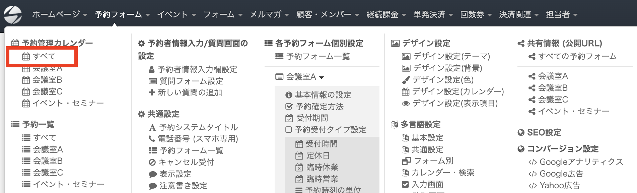
Task: Select デザイン設定(色) brush icon item
Action: (438, 80)
